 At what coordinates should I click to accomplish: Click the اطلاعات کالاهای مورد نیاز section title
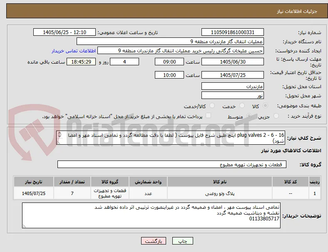click(291, 151)
